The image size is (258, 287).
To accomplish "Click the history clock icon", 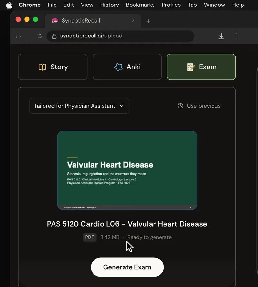I will (181, 106).
